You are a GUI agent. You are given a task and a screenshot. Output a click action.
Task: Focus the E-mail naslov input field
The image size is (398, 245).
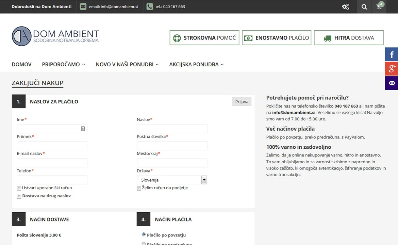pos(52,163)
